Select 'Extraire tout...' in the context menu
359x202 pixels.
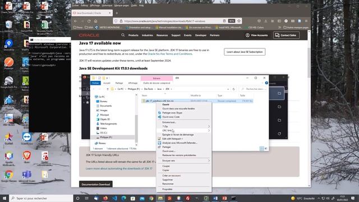(169, 122)
